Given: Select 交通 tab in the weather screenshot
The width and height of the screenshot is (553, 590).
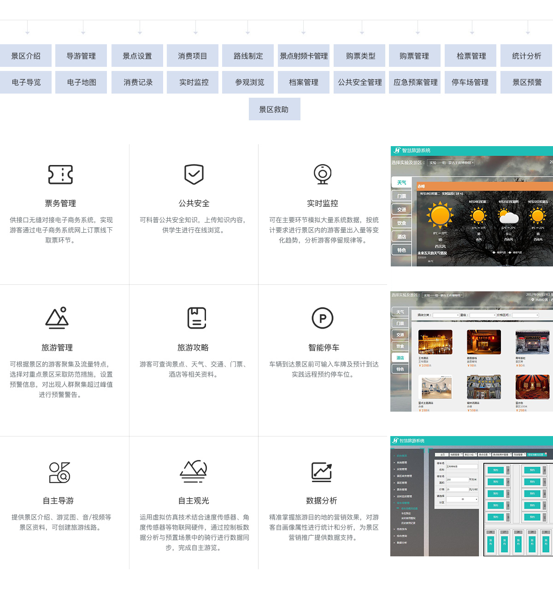Looking at the screenshot, I should coord(401,209).
